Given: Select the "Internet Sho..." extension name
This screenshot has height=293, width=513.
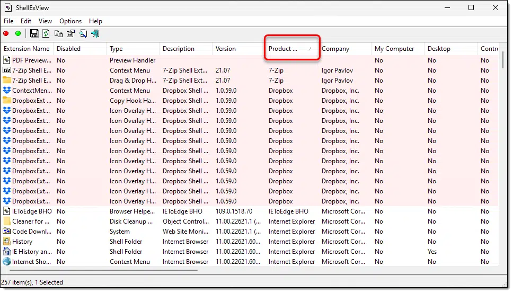Looking at the screenshot, I should coord(31,262).
